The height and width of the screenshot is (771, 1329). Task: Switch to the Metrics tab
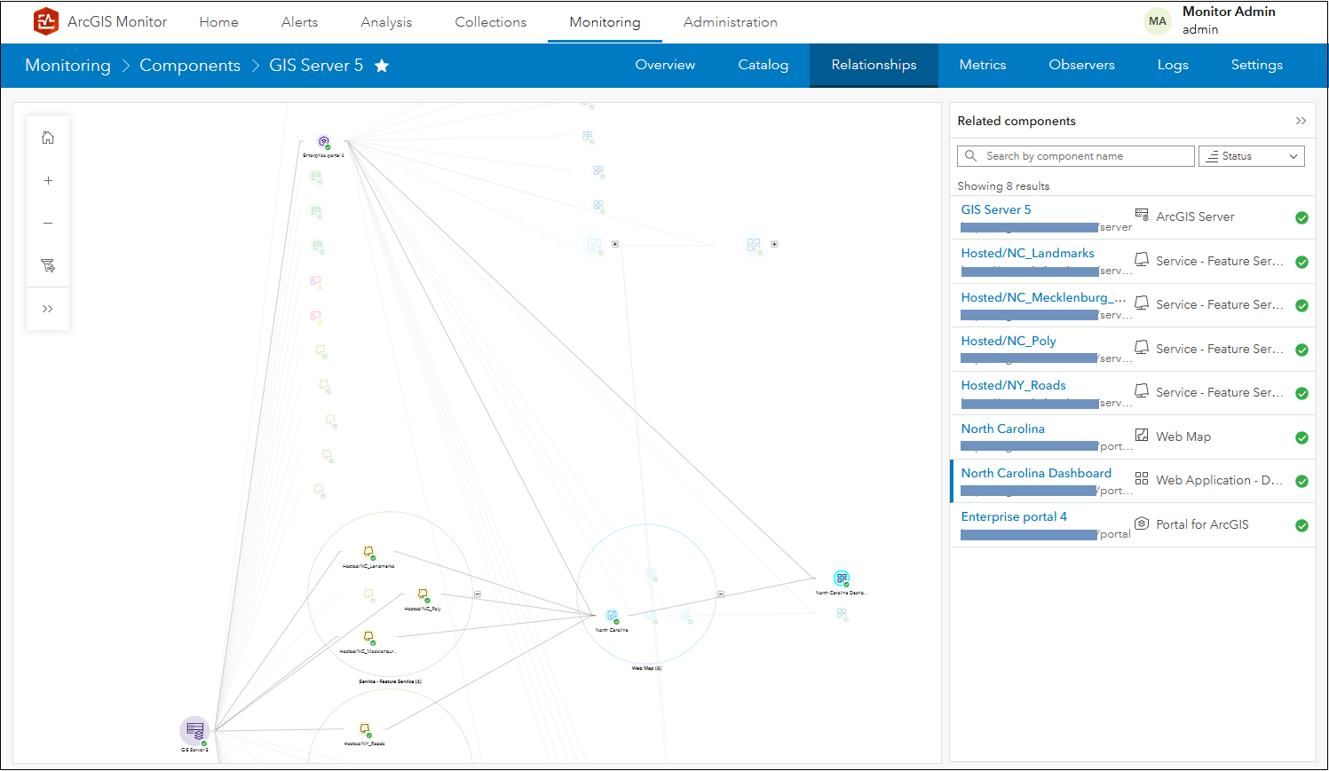point(983,65)
